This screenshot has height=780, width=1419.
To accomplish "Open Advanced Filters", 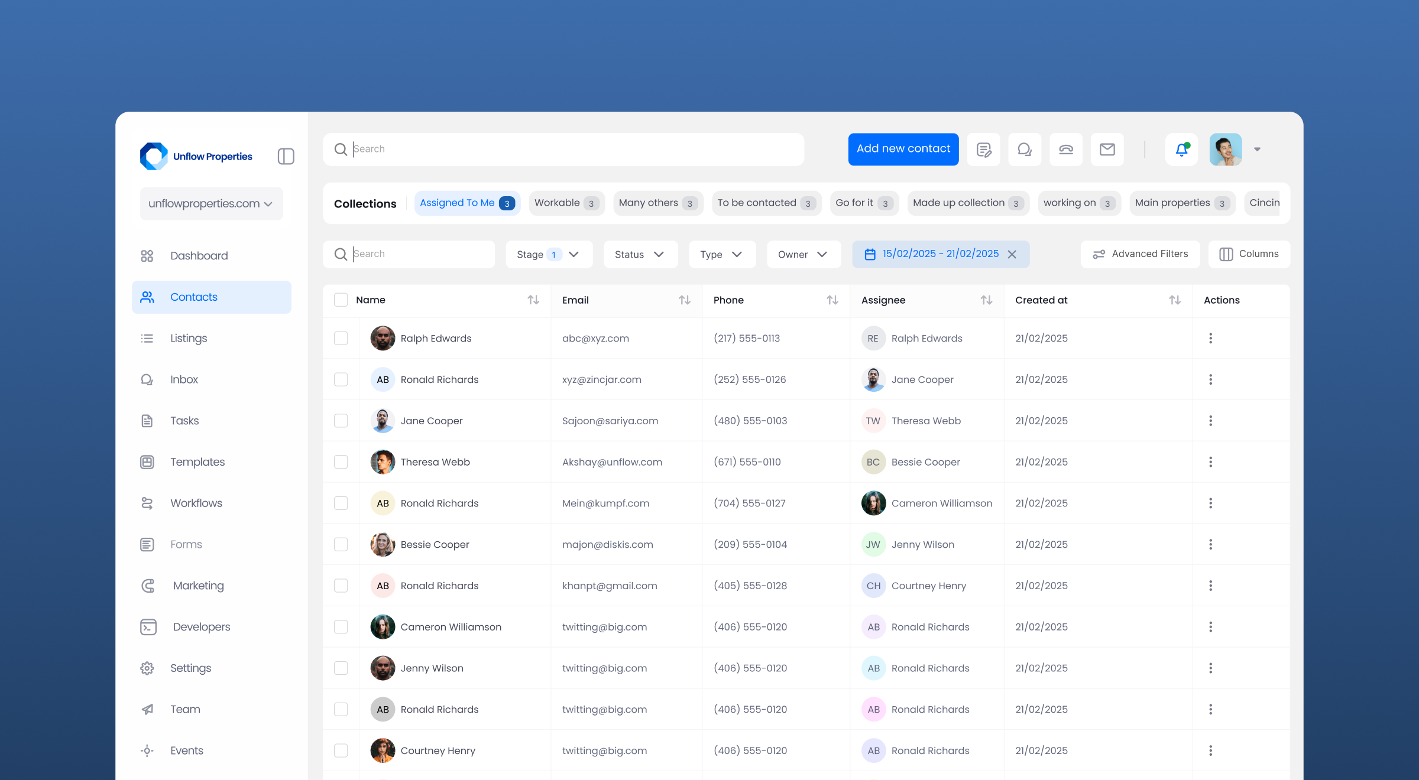I will click(1140, 254).
